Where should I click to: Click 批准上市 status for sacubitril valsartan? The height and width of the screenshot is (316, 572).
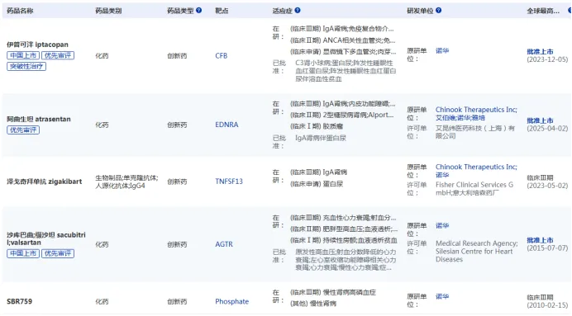coord(540,240)
